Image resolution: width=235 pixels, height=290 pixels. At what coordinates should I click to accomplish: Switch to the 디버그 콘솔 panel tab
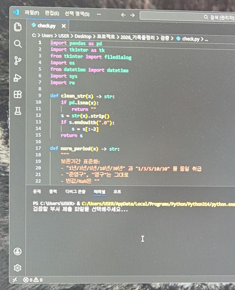[x=75, y=192]
